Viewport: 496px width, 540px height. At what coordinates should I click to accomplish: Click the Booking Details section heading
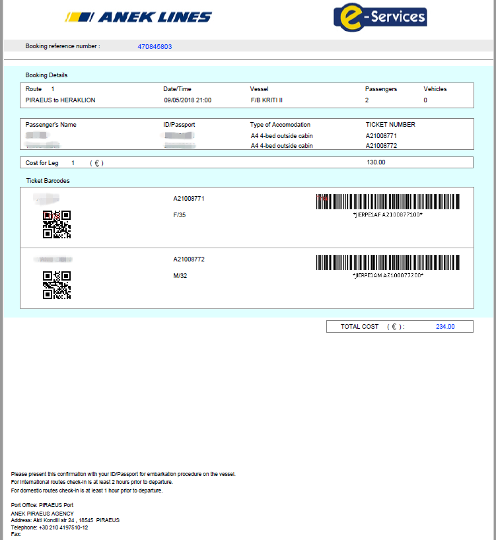pos(46,75)
